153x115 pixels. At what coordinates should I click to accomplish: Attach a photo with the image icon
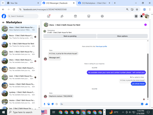49,104
